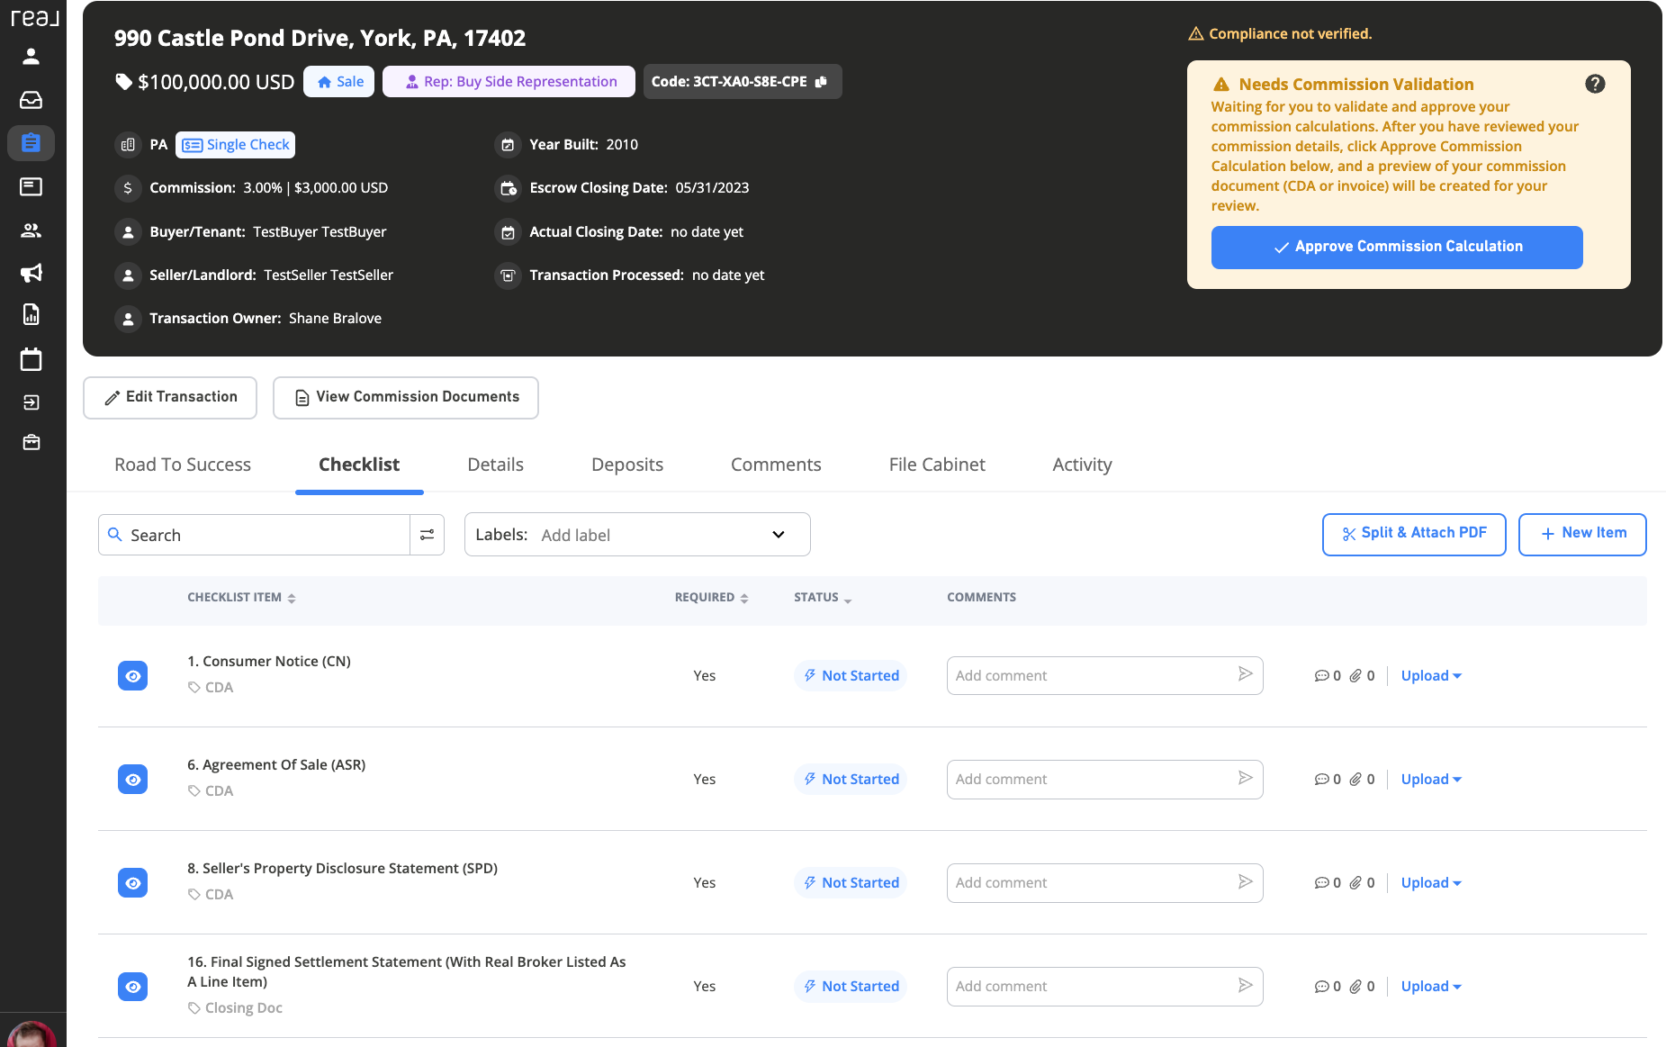Click the checklist Search field
This screenshot has height=1047, width=1666.
(255, 535)
